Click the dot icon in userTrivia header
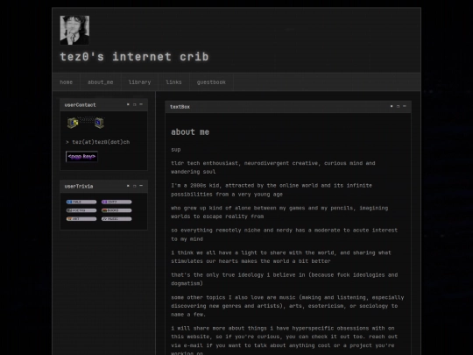The image size is (473, 355). [128, 186]
